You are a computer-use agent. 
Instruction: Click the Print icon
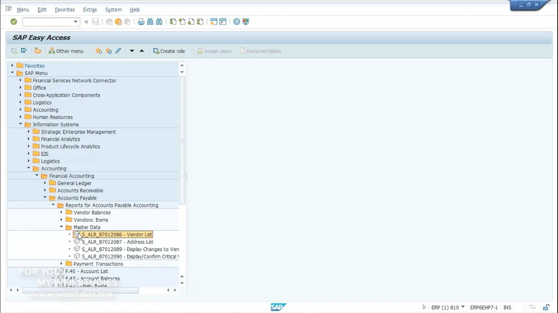tap(141, 22)
